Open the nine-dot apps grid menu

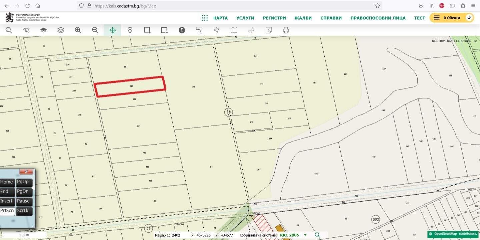[x=205, y=18]
